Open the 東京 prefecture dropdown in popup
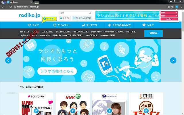The image size is (184, 115). point(169,16)
